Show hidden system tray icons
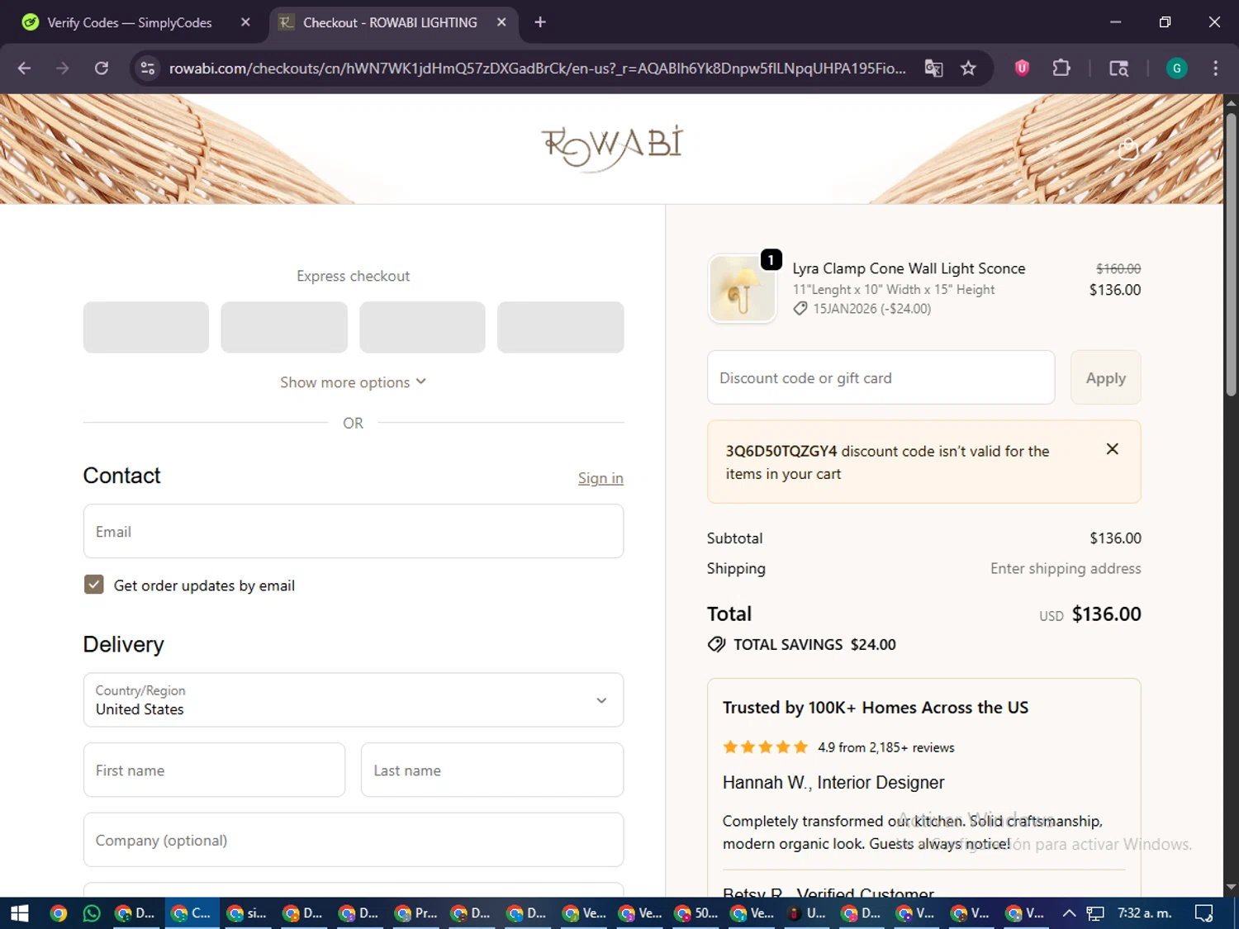 click(1069, 913)
